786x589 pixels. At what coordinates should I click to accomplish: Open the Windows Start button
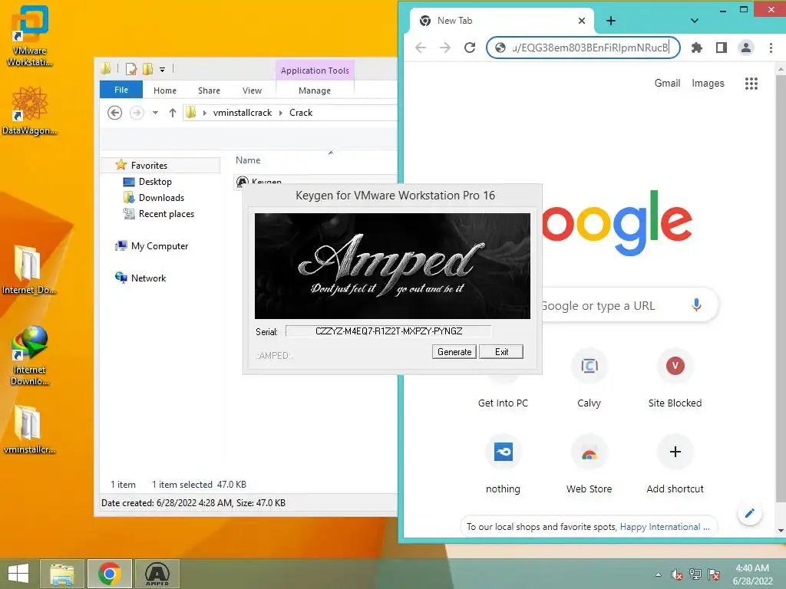coord(18,574)
